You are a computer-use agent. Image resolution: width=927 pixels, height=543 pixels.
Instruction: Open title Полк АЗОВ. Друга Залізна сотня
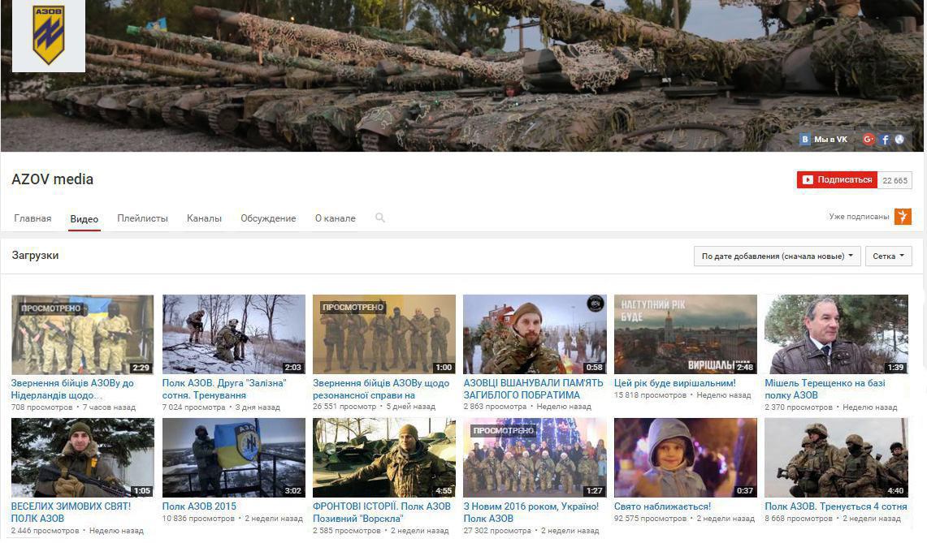tap(225, 389)
